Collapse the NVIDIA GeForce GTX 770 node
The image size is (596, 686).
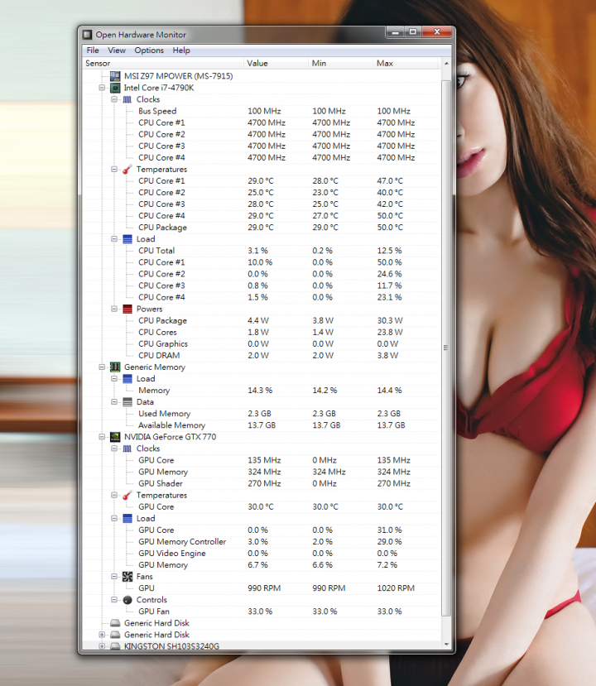pyautogui.click(x=102, y=437)
